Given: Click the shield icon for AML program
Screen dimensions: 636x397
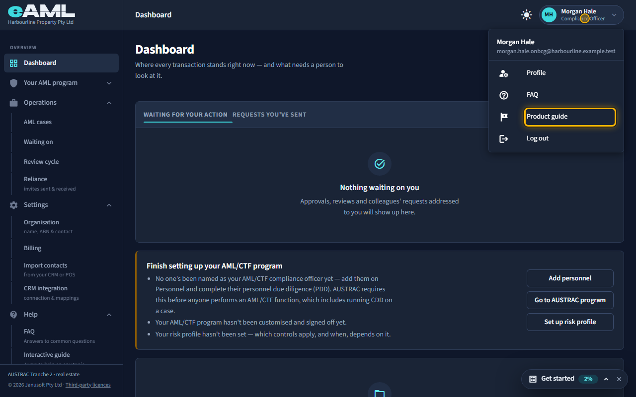Looking at the screenshot, I should 14,83.
